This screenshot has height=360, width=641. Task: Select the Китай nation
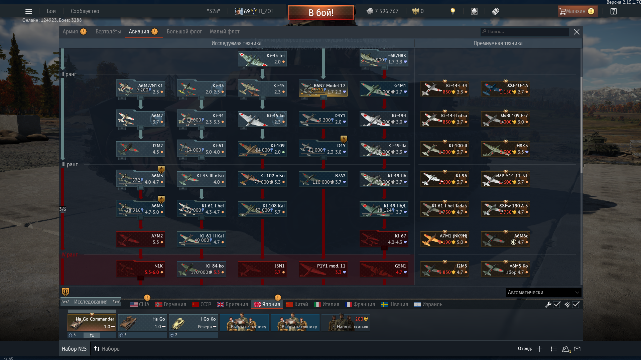(297, 305)
